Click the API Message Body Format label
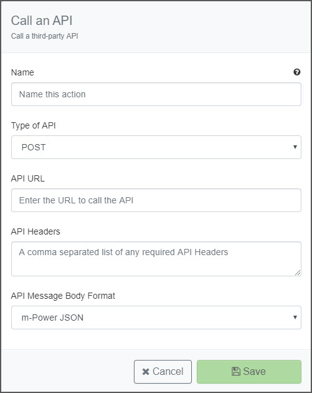Viewport: 312px width, 393px height. point(63,296)
